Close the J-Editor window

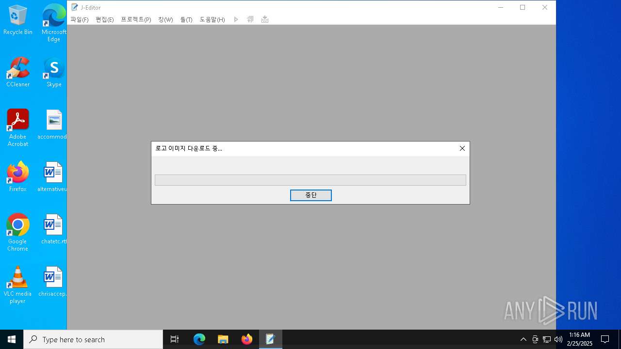coord(545,7)
